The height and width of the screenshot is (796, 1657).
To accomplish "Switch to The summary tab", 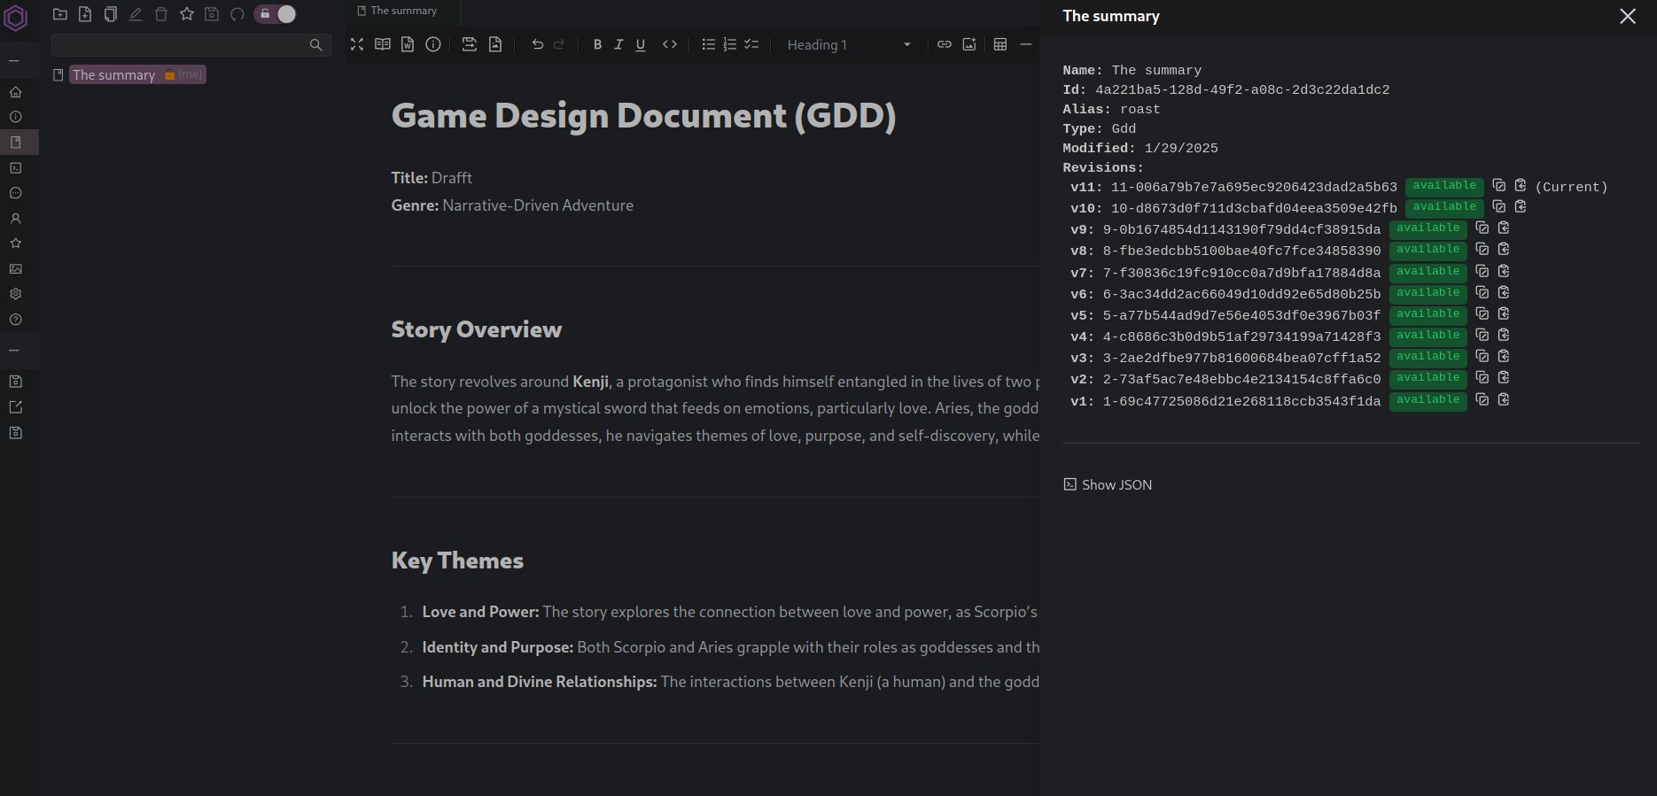I will [403, 11].
